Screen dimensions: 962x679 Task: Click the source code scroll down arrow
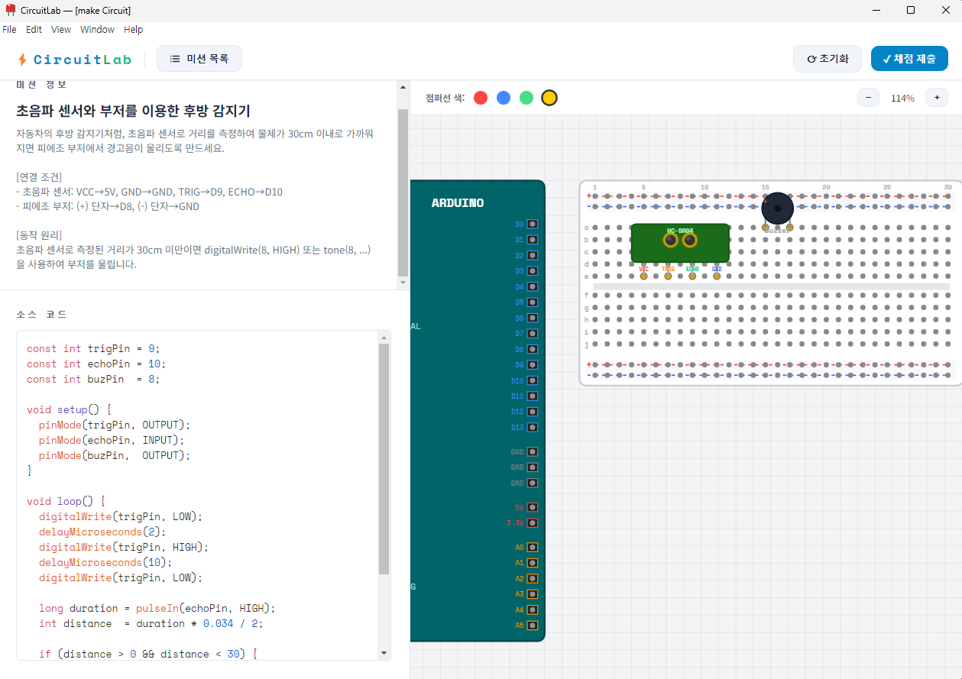coord(384,653)
